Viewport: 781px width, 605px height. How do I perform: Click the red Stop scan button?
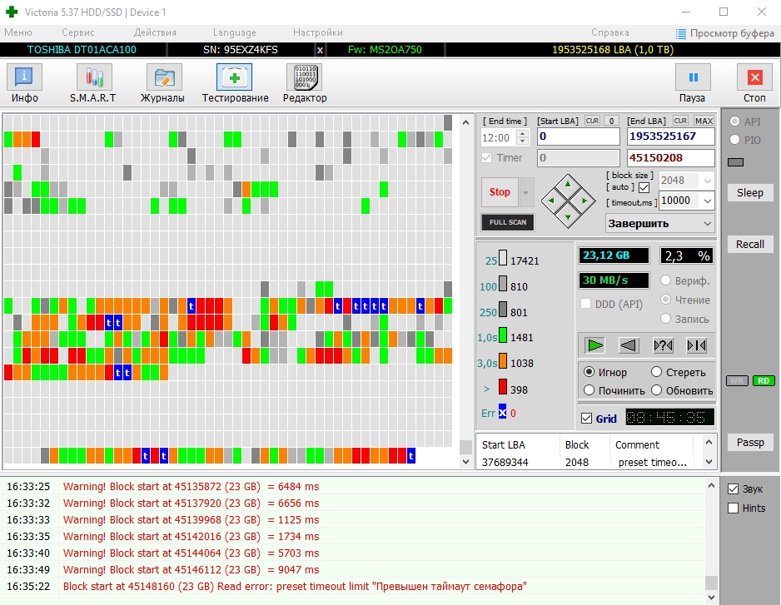(x=500, y=192)
